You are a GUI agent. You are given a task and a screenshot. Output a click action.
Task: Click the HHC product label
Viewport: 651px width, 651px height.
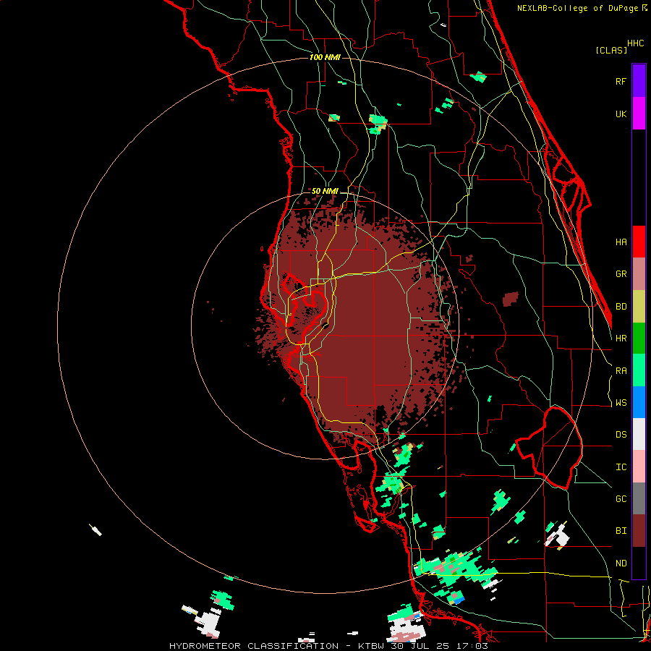coord(635,43)
